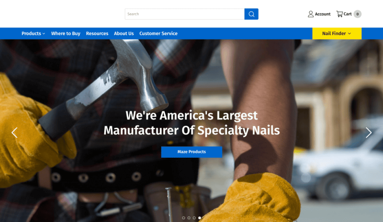
Task: Visit the Customer Service page
Action: [158, 34]
